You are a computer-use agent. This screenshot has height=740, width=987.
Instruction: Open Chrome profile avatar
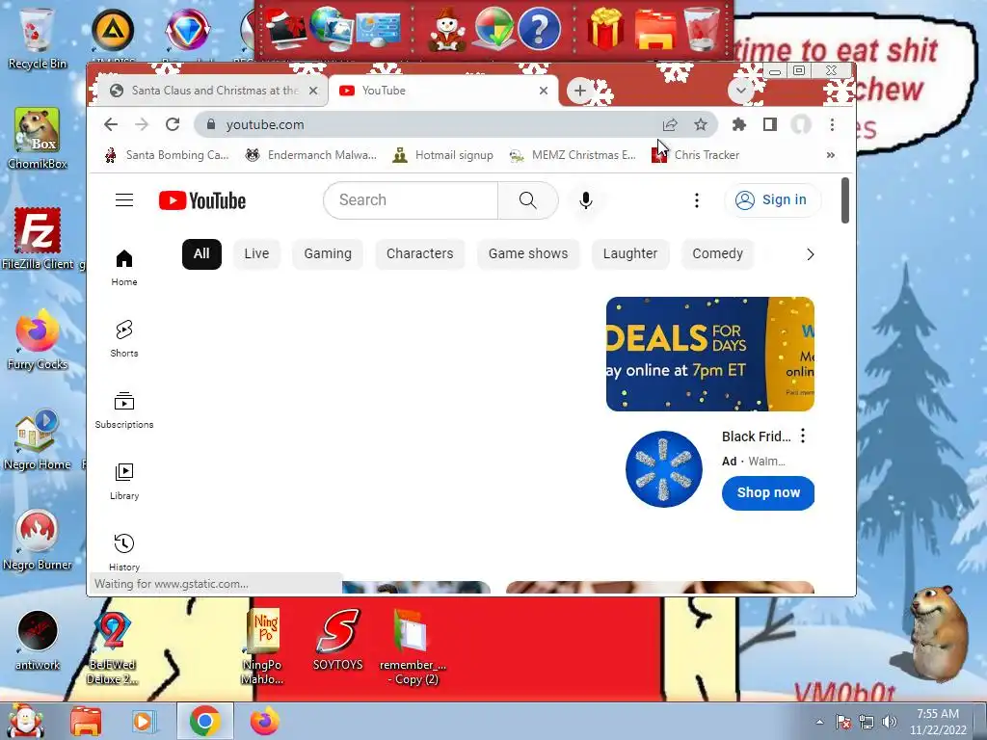coord(801,124)
